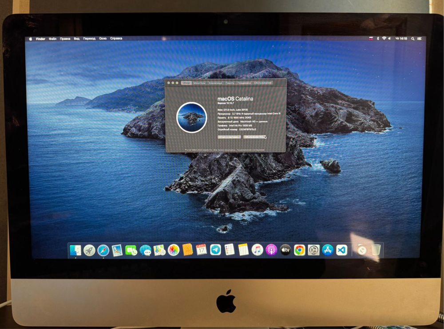Open the Apple menu
The width and height of the screenshot is (444, 329).
[x=30, y=39]
